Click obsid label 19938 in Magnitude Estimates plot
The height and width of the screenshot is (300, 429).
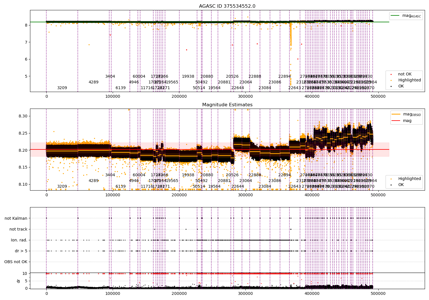[188, 175]
